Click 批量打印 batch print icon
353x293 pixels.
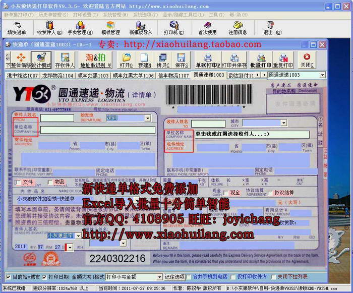[x=261, y=60]
